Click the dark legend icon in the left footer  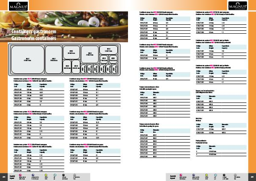tap(64, 175)
